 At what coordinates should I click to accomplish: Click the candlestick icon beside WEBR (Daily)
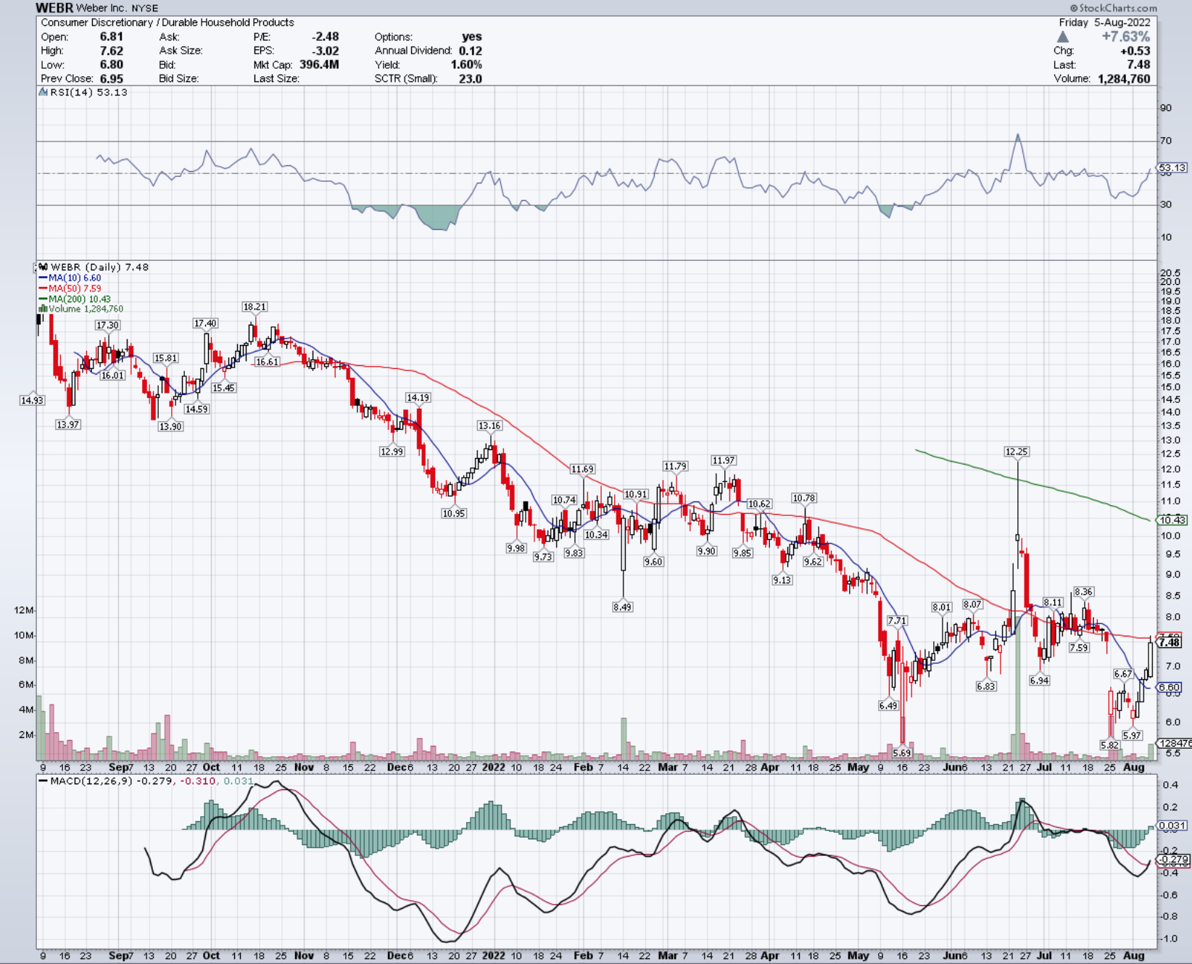click(x=44, y=267)
